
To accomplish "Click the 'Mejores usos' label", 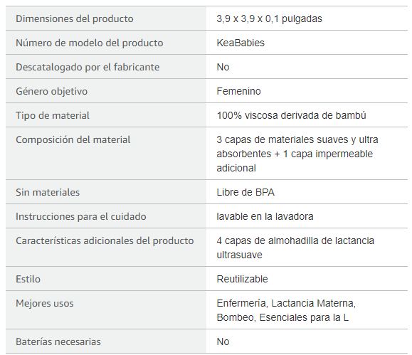I will click(45, 303).
